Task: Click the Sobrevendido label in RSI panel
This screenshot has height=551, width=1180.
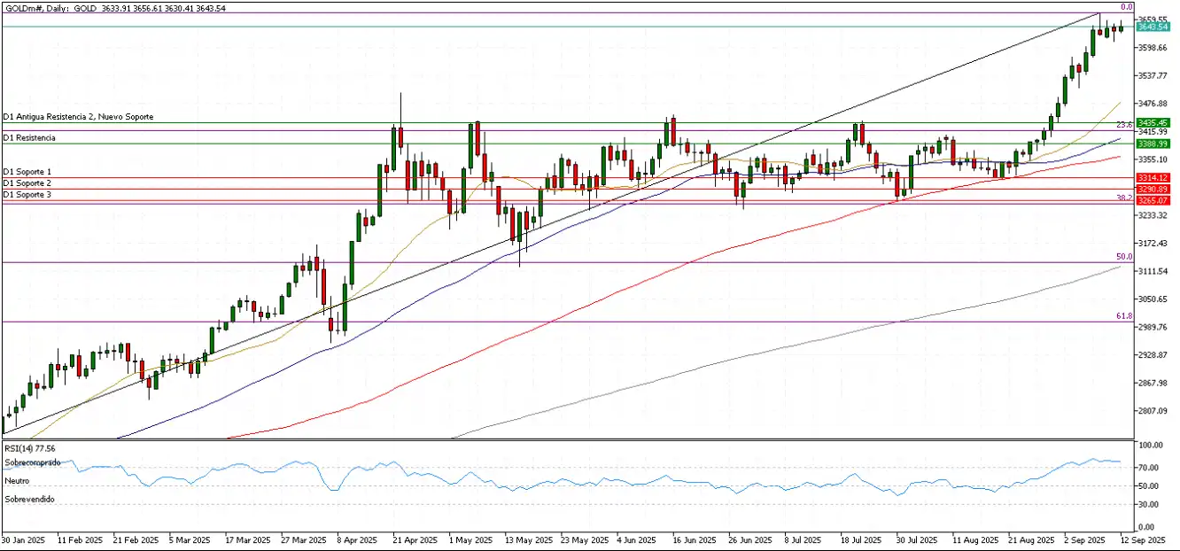Action: [x=28, y=500]
